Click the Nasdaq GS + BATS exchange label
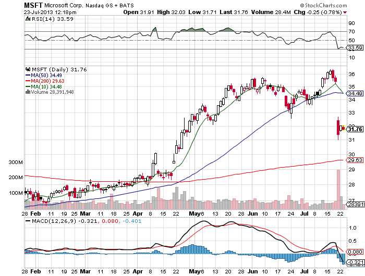Viewport: 365px width, 276px height. pos(110,5)
